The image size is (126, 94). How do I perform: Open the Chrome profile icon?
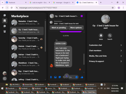[119, 8]
